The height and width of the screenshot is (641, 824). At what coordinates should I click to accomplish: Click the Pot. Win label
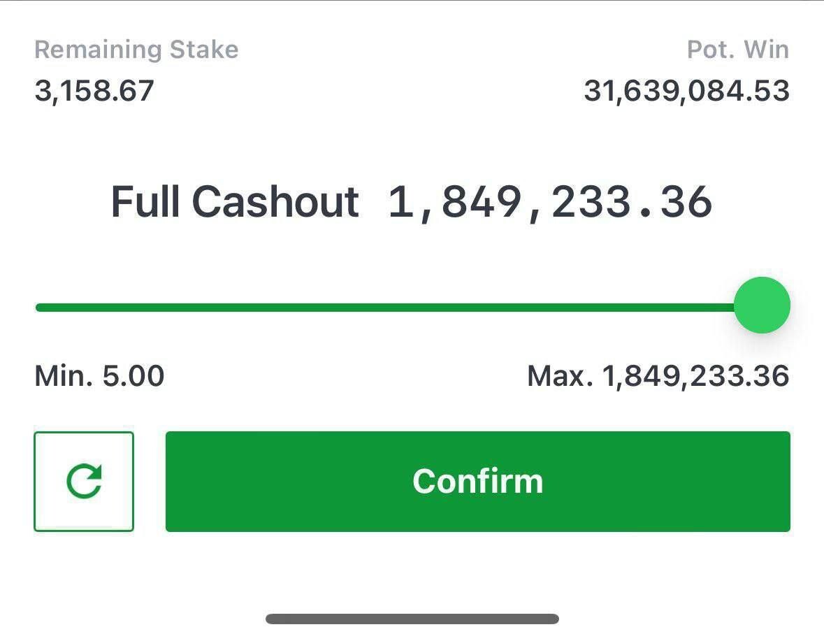[738, 50]
